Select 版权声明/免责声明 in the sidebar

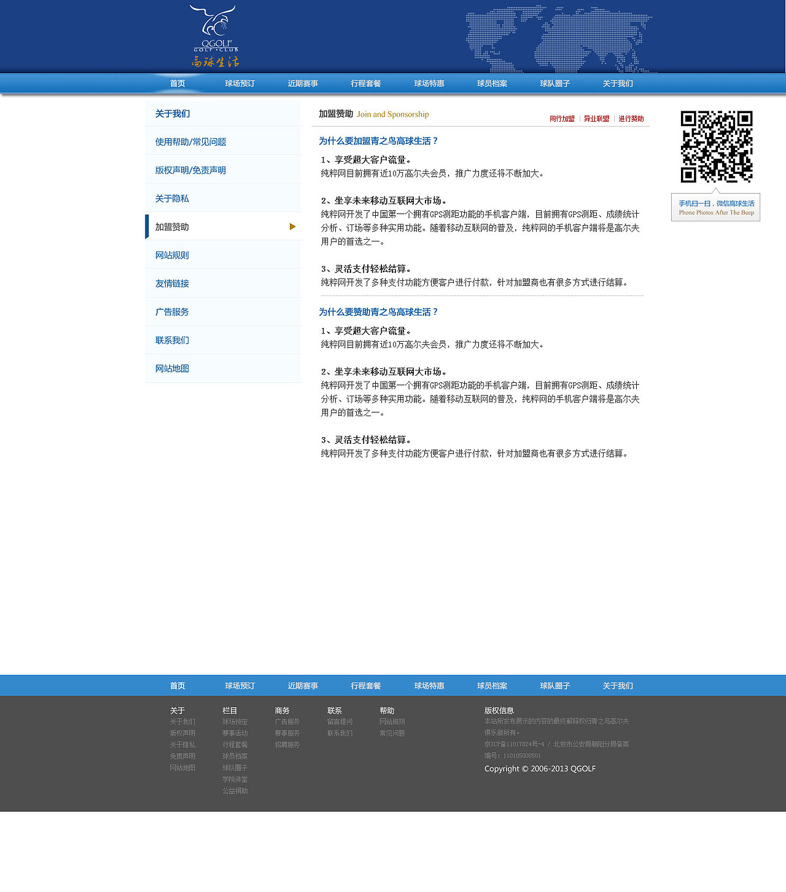coord(191,170)
